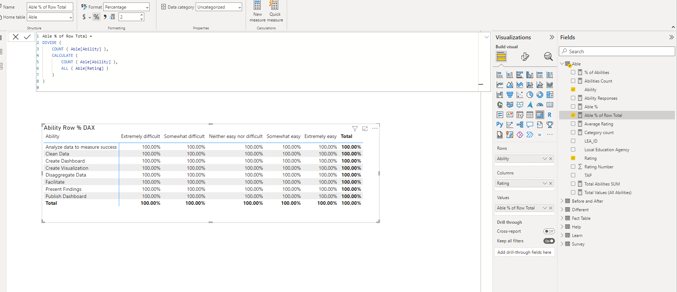The height and width of the screenshot is (292, 677).
Task: Pick the Donut chart visual
Action: (x=540, y=95)
